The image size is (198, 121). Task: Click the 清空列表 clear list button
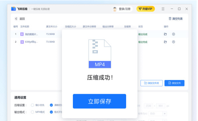coord(176,19)
